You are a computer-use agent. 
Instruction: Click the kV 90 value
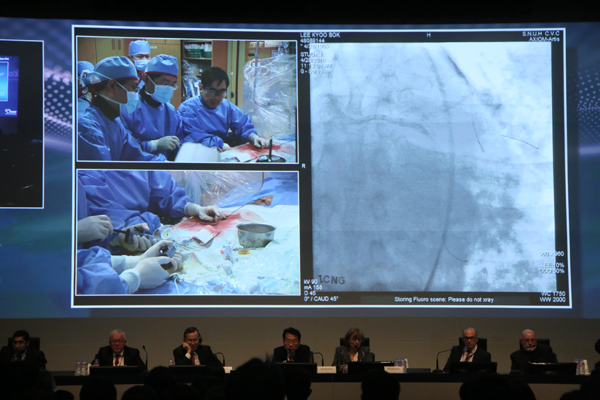coord(311,282)
